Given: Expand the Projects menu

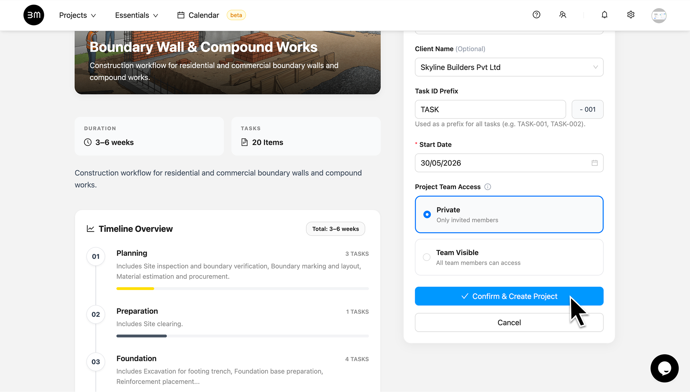Looking at the screenshot, I should tap(77, 15).
